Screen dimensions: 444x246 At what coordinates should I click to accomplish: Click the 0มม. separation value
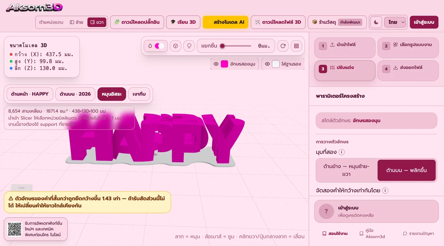264,46
